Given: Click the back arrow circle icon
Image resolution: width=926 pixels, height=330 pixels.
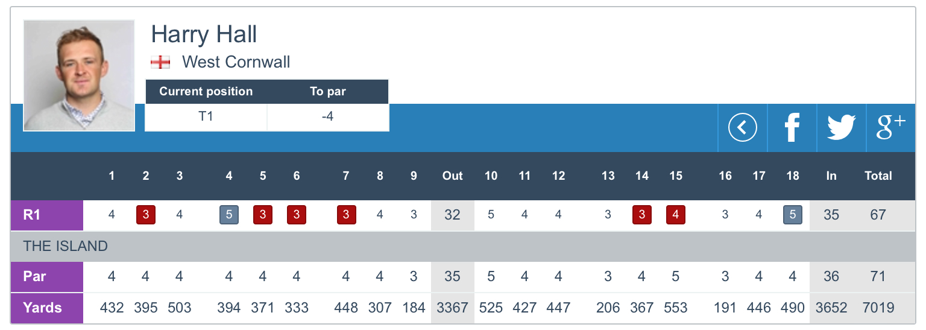Looking at the screenshot, I should pyautogui.click(x=742, y=128).
